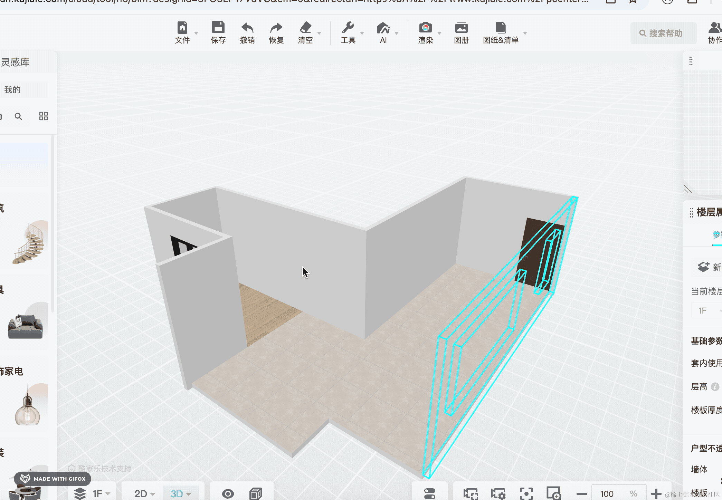
Task: Click the zoom region magnifier icon
Action: (x=553, y=493)
